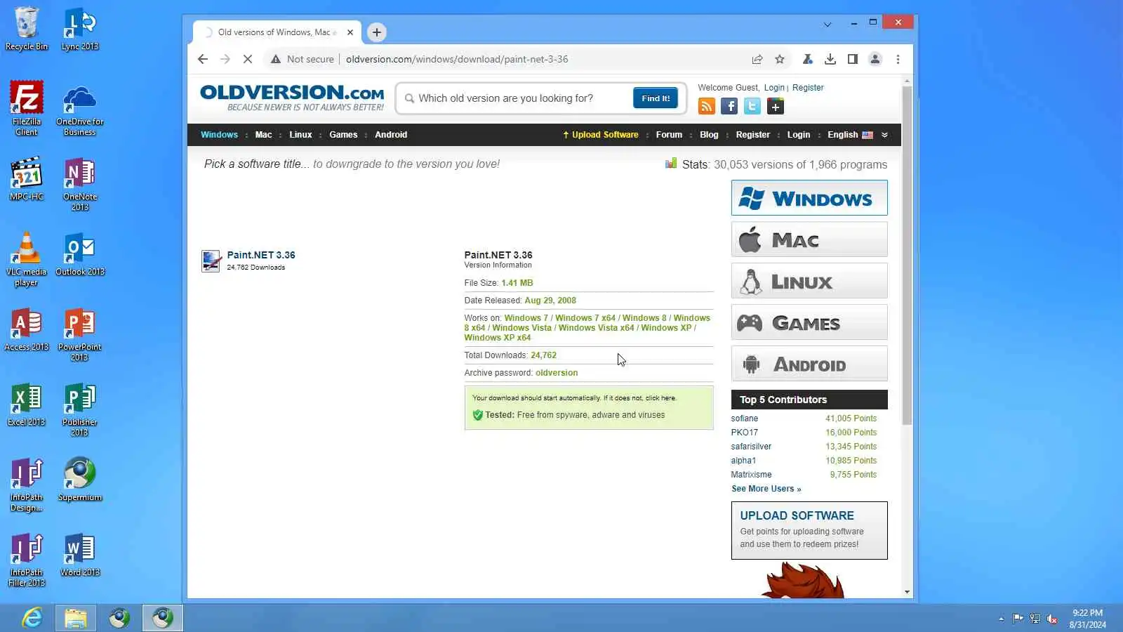Select the Word 2013 desktop icon
The width and height of the screenshot is (1123, 632).
[80, 555]
